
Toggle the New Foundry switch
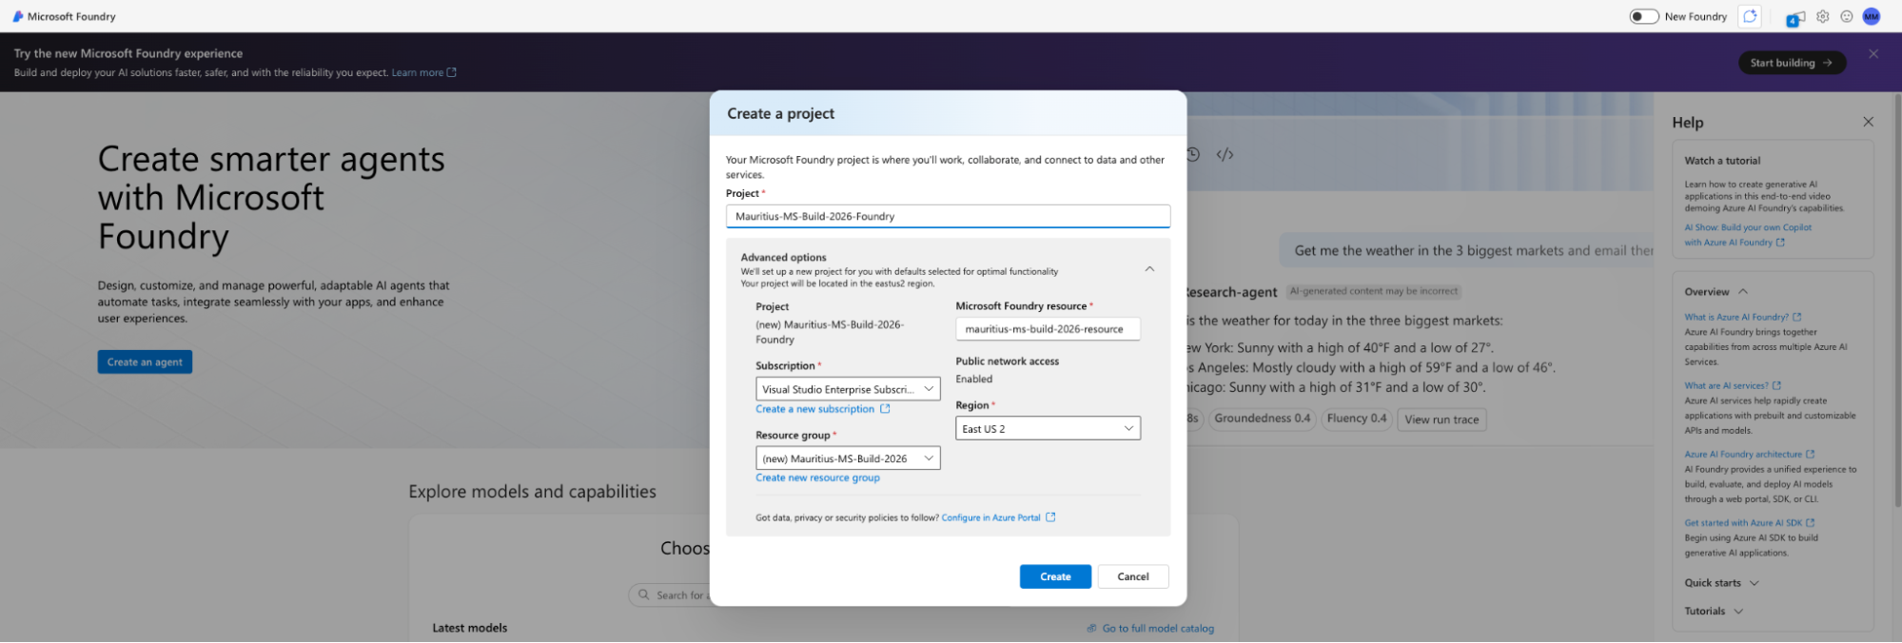[x=1644, y=16]
